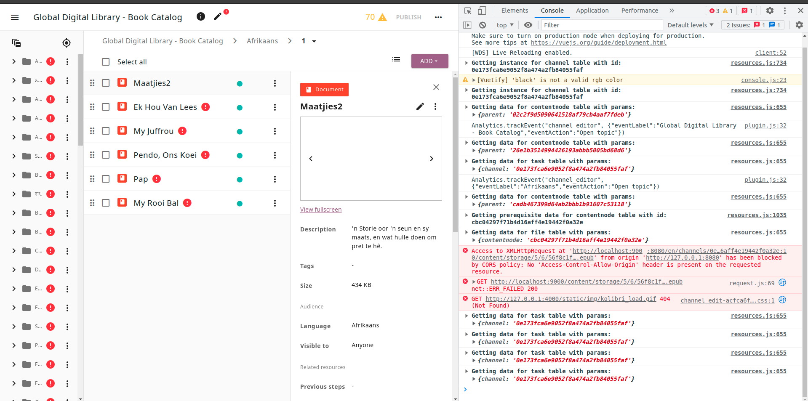Screen dimensions: 808x401
Task: Go to next page in document preview
Action: (x=432, y=159)
